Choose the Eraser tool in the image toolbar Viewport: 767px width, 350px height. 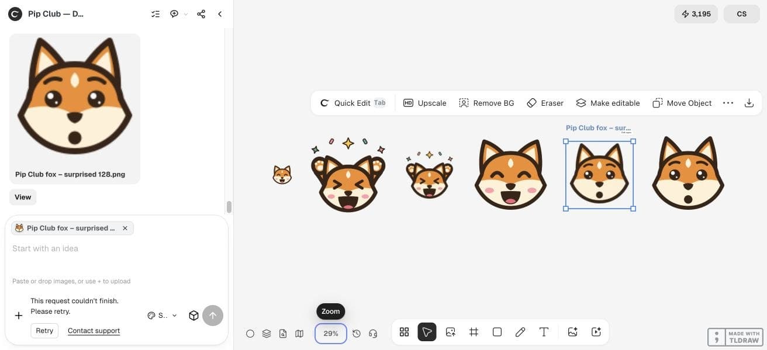[x=545, y=103]
